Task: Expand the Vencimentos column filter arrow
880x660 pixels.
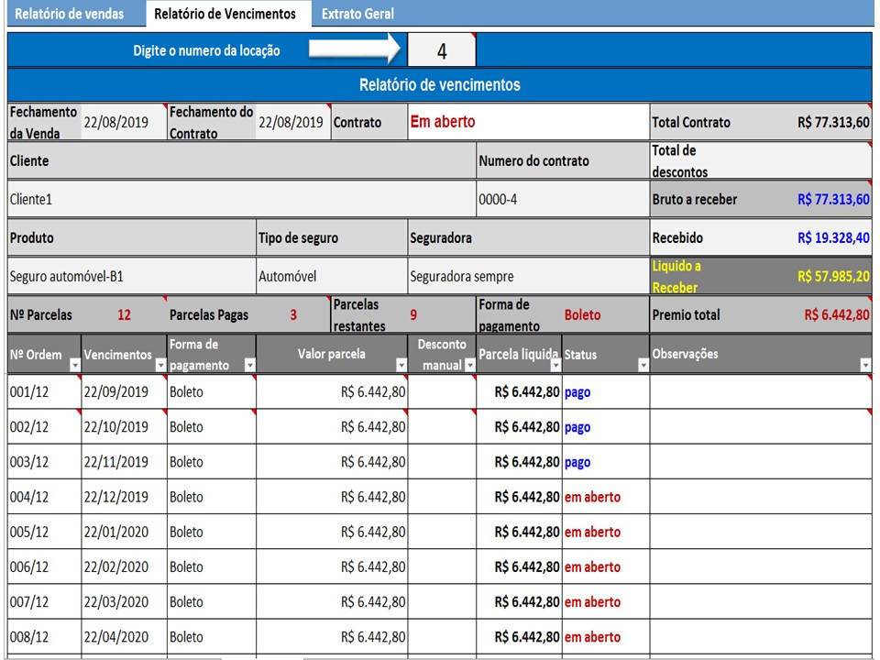Action: 160,365
